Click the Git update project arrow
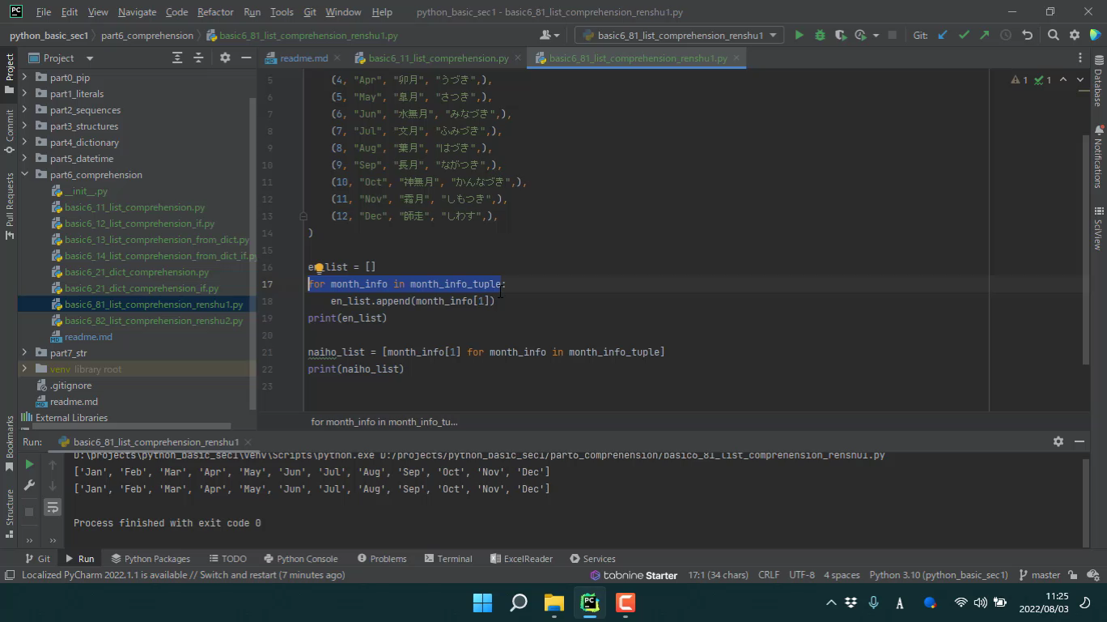 click(943, 36)
